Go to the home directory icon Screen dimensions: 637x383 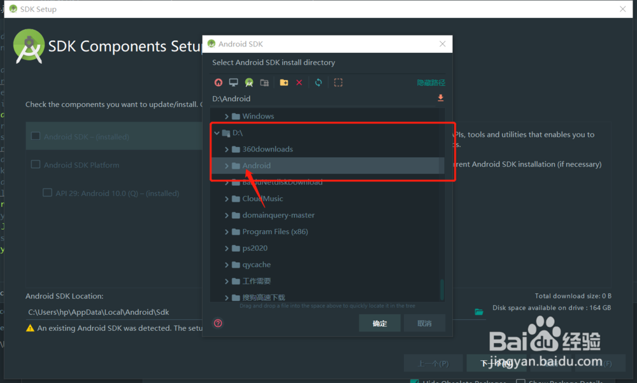point(218,82)
